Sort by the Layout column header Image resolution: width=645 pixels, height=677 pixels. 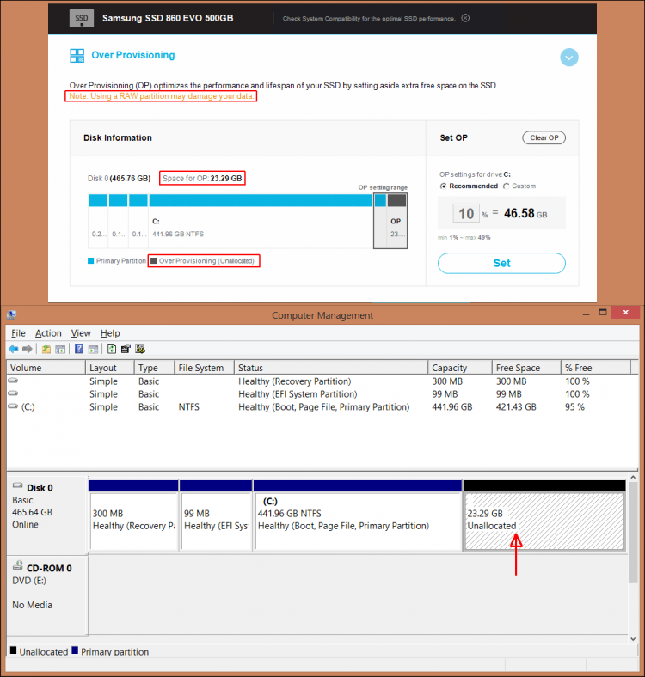tap(110, 368)
